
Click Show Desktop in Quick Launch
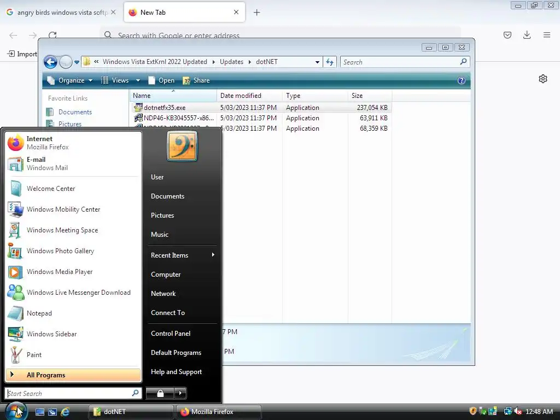39,412
